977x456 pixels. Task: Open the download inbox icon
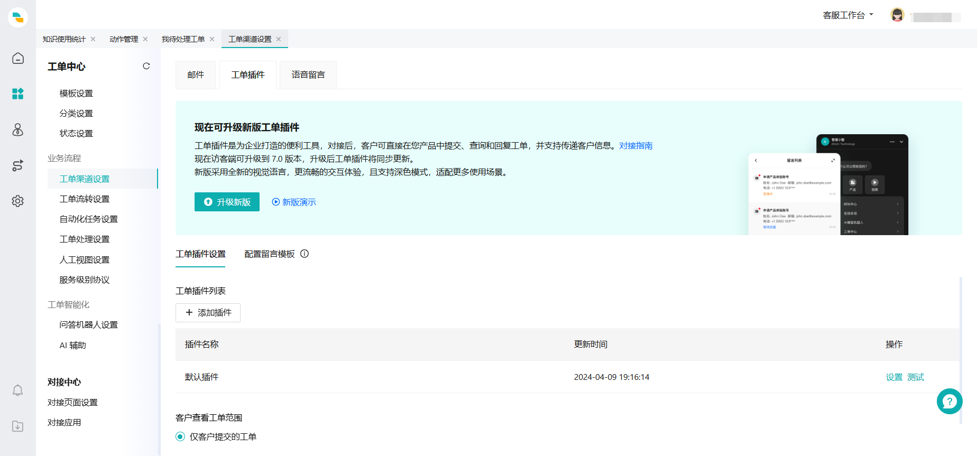(18, 426)
